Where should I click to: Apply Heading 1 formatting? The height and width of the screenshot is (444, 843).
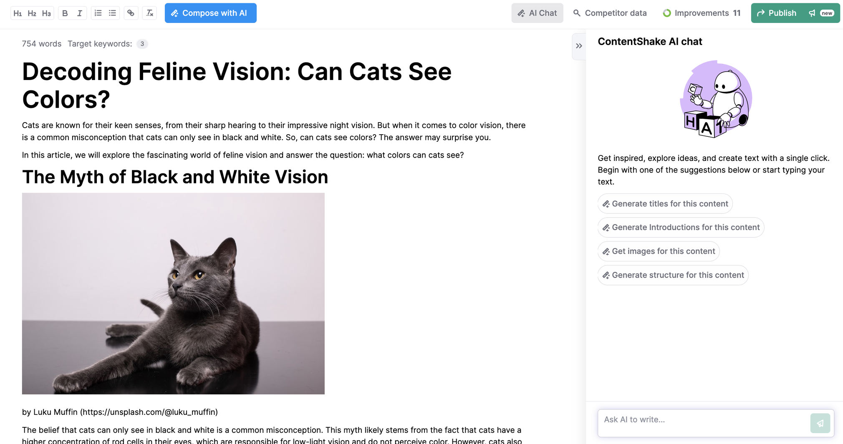coord(18,13)
